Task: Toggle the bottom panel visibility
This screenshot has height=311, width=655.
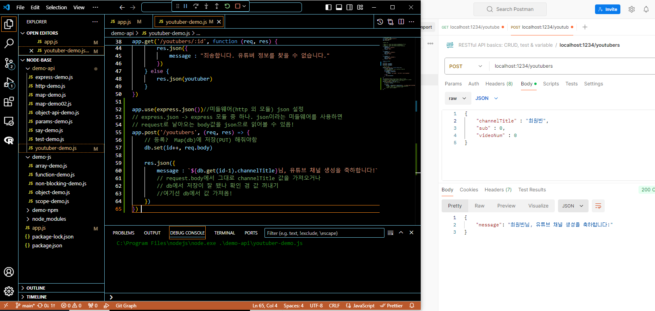Action: point(339,7)
